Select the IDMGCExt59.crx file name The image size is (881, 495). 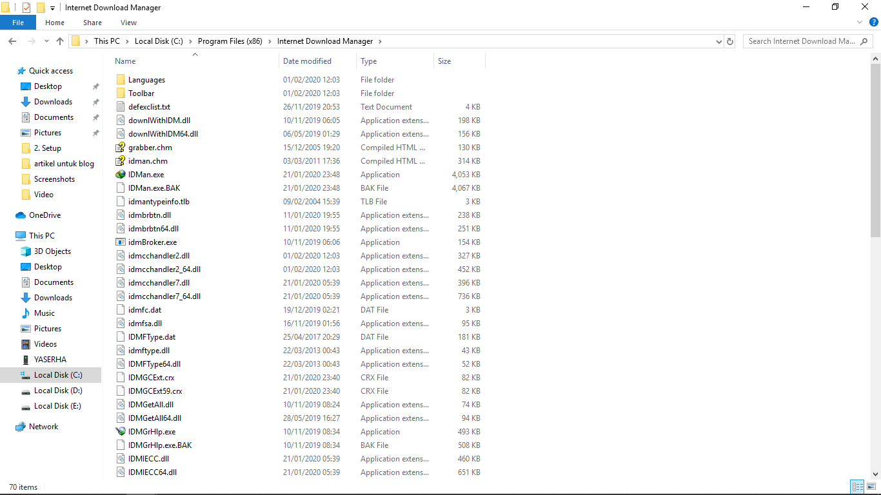coord(155,391)
